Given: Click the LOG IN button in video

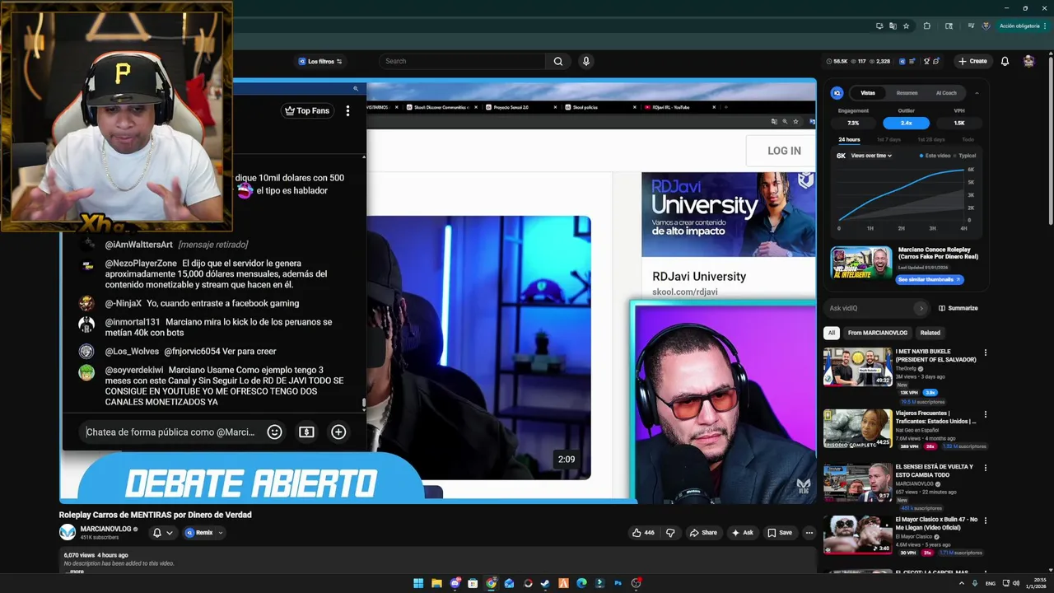Looking at the screenshot, I should click(x=784, y=151).
